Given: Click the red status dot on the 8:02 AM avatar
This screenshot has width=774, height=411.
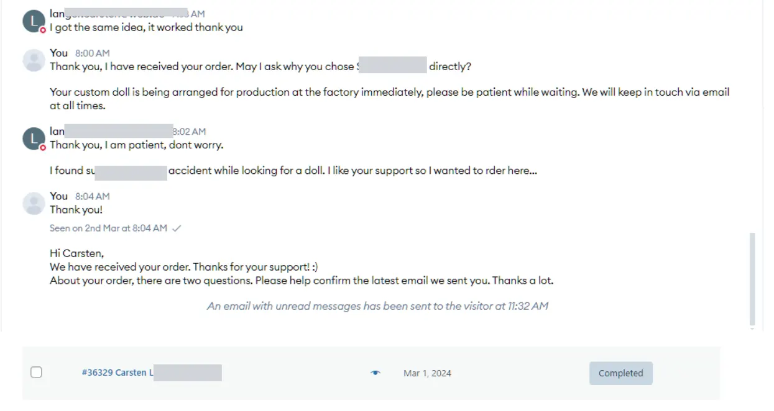Looking at the screenshot, I should coord(43,147).
